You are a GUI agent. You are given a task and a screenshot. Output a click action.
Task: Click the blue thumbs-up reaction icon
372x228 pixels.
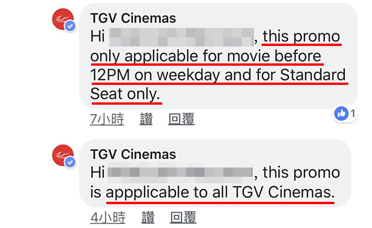pos(341,113)
